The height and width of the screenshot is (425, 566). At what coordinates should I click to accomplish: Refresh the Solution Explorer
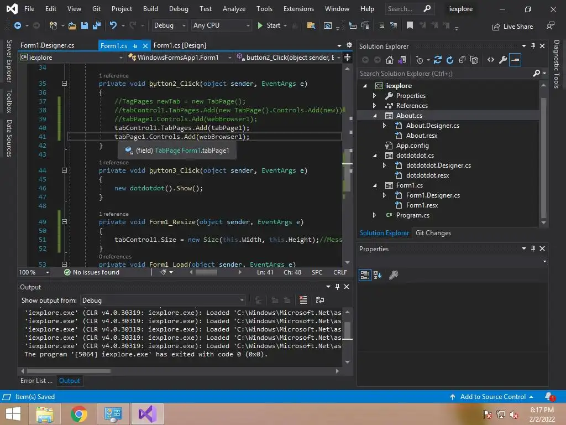pos(450,60)
